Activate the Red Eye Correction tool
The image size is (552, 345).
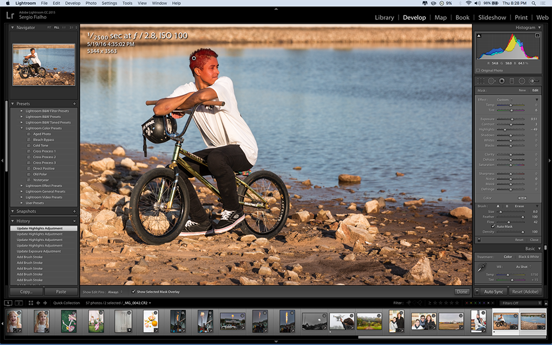(x=501, y=81)
